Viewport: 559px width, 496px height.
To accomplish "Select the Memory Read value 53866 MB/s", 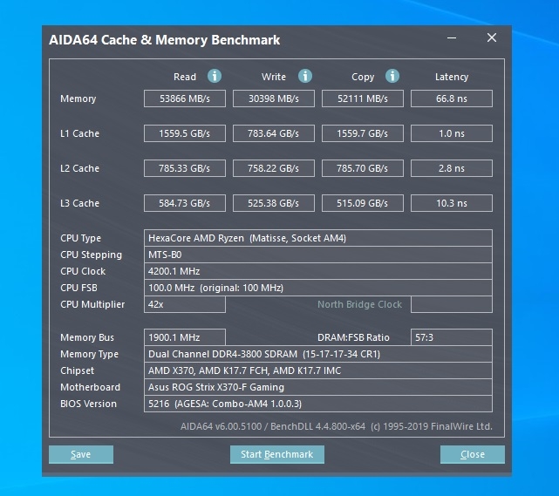I will (185, 99).
